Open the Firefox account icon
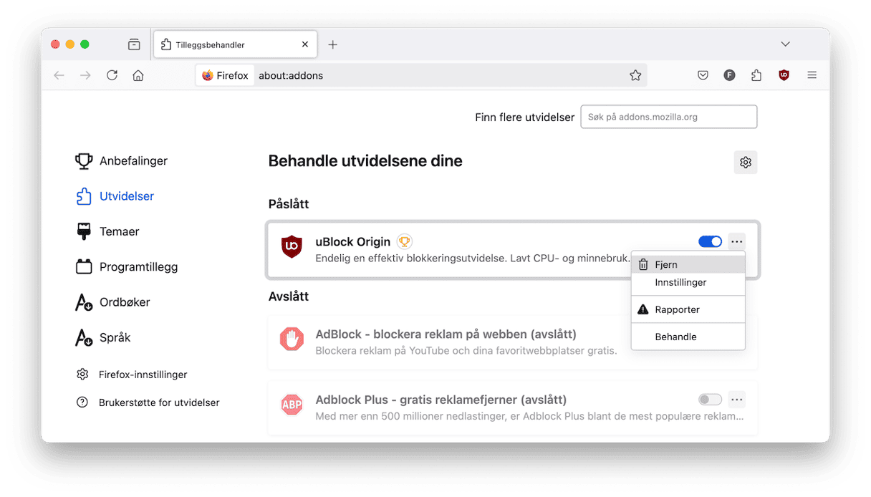The width and height of the screenshot is (871, 497). (x=729, y=75)
